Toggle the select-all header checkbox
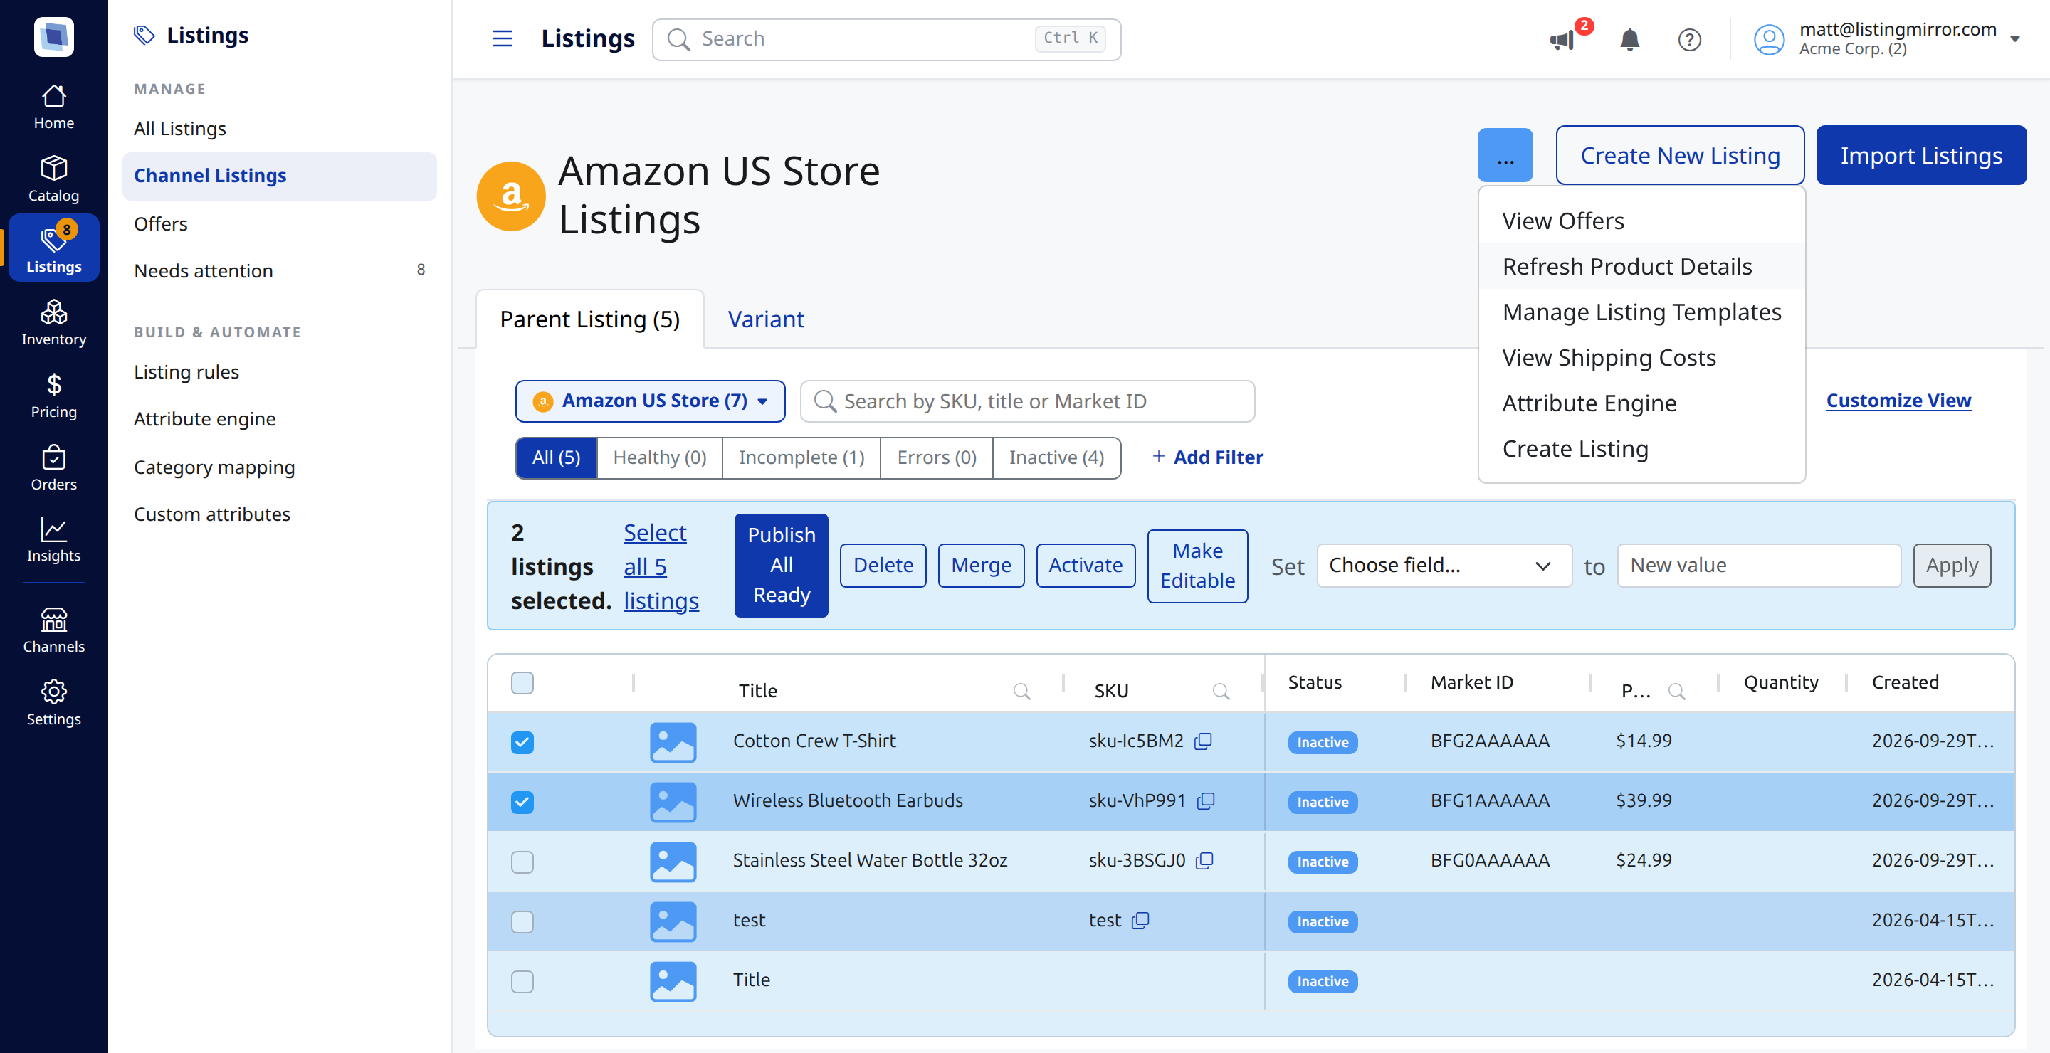The width and height of the screenshot is (2050, 1053). tap(522, 682)
